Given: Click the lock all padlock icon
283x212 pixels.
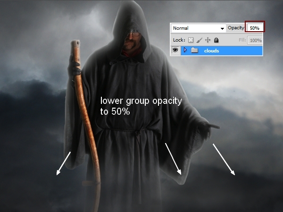Looking at the screenshot, I should click(x=216, y=41).
